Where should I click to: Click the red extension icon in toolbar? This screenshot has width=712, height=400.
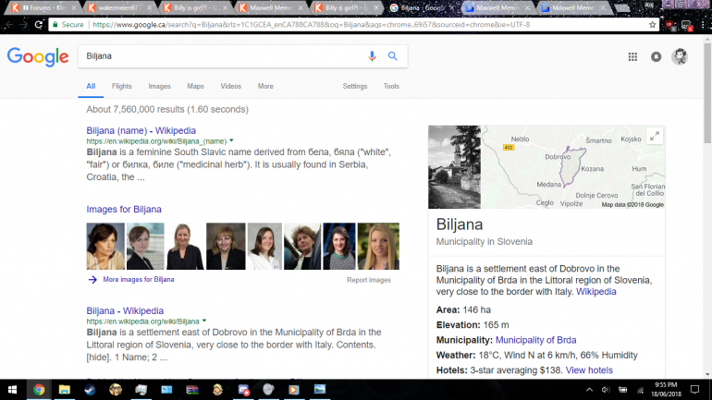669,25
